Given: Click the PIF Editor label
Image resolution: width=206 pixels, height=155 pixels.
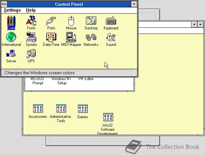Looking at the screenshot, I should (86, 79).
